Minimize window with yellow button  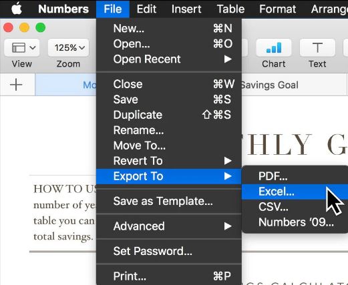coord(24,27)
